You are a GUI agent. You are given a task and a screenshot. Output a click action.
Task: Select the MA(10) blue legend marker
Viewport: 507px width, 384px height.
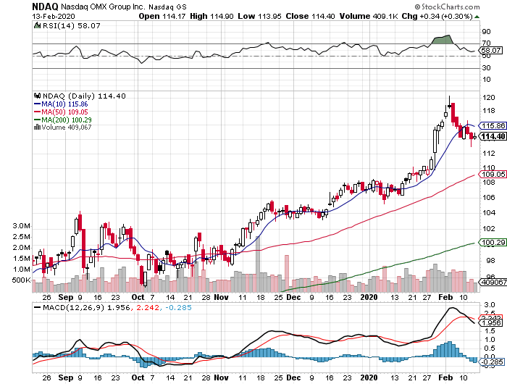tap(36, 104)
